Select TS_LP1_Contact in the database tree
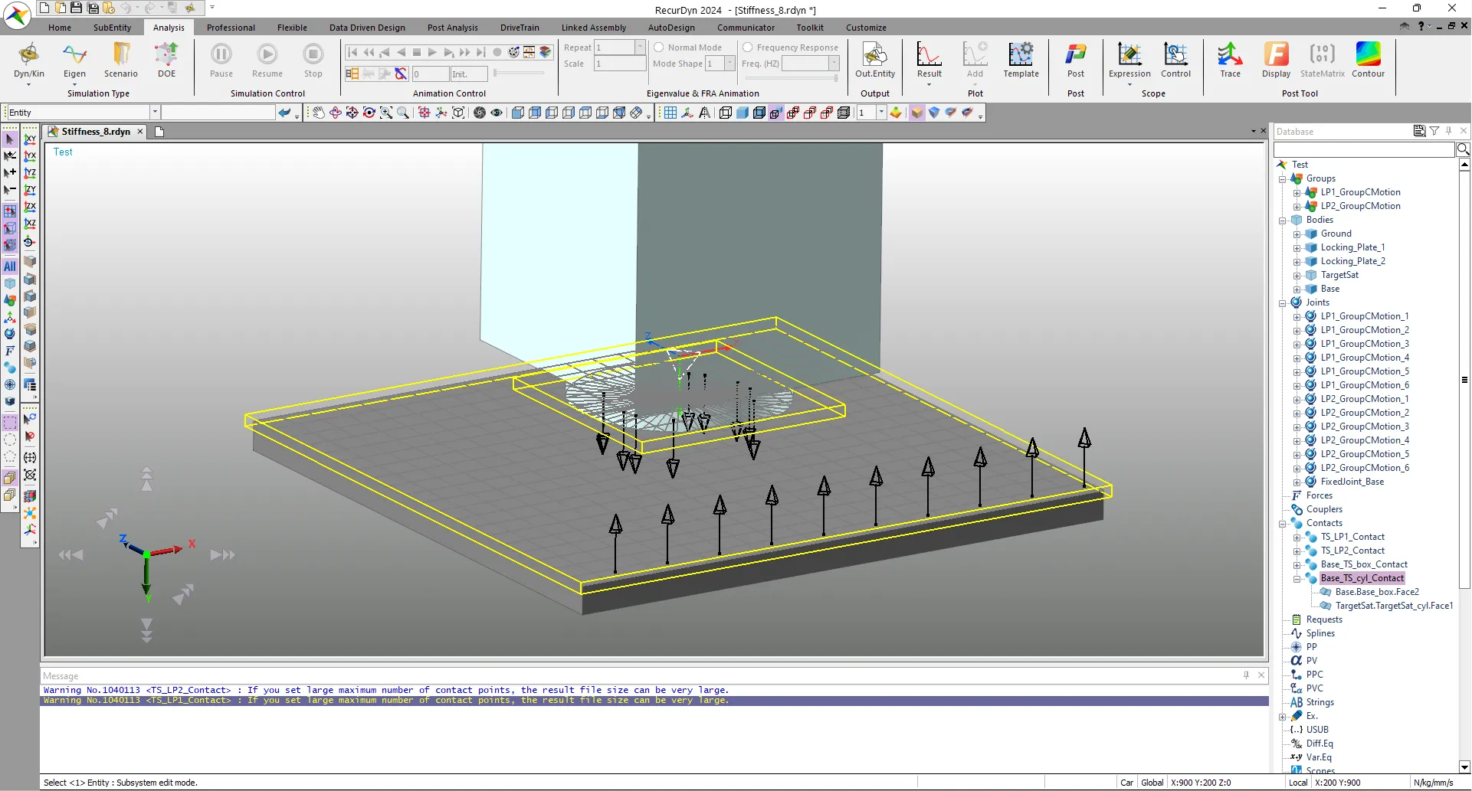 1352,538
